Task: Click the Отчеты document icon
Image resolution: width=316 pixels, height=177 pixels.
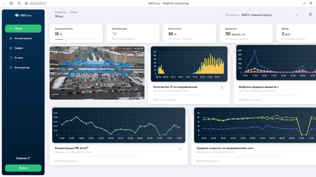Action: point(11,58)
